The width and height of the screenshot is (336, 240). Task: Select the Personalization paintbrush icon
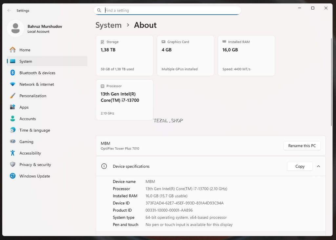coord(12,96)
